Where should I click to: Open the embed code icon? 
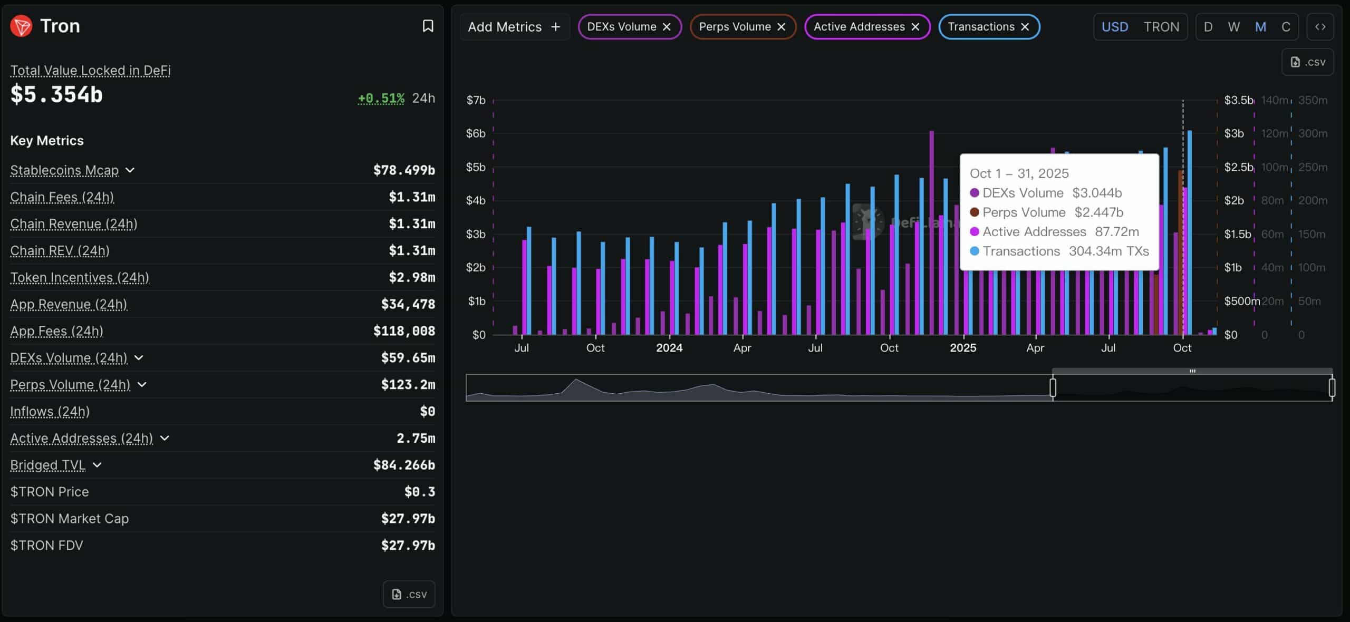(x=1320, y=26)
